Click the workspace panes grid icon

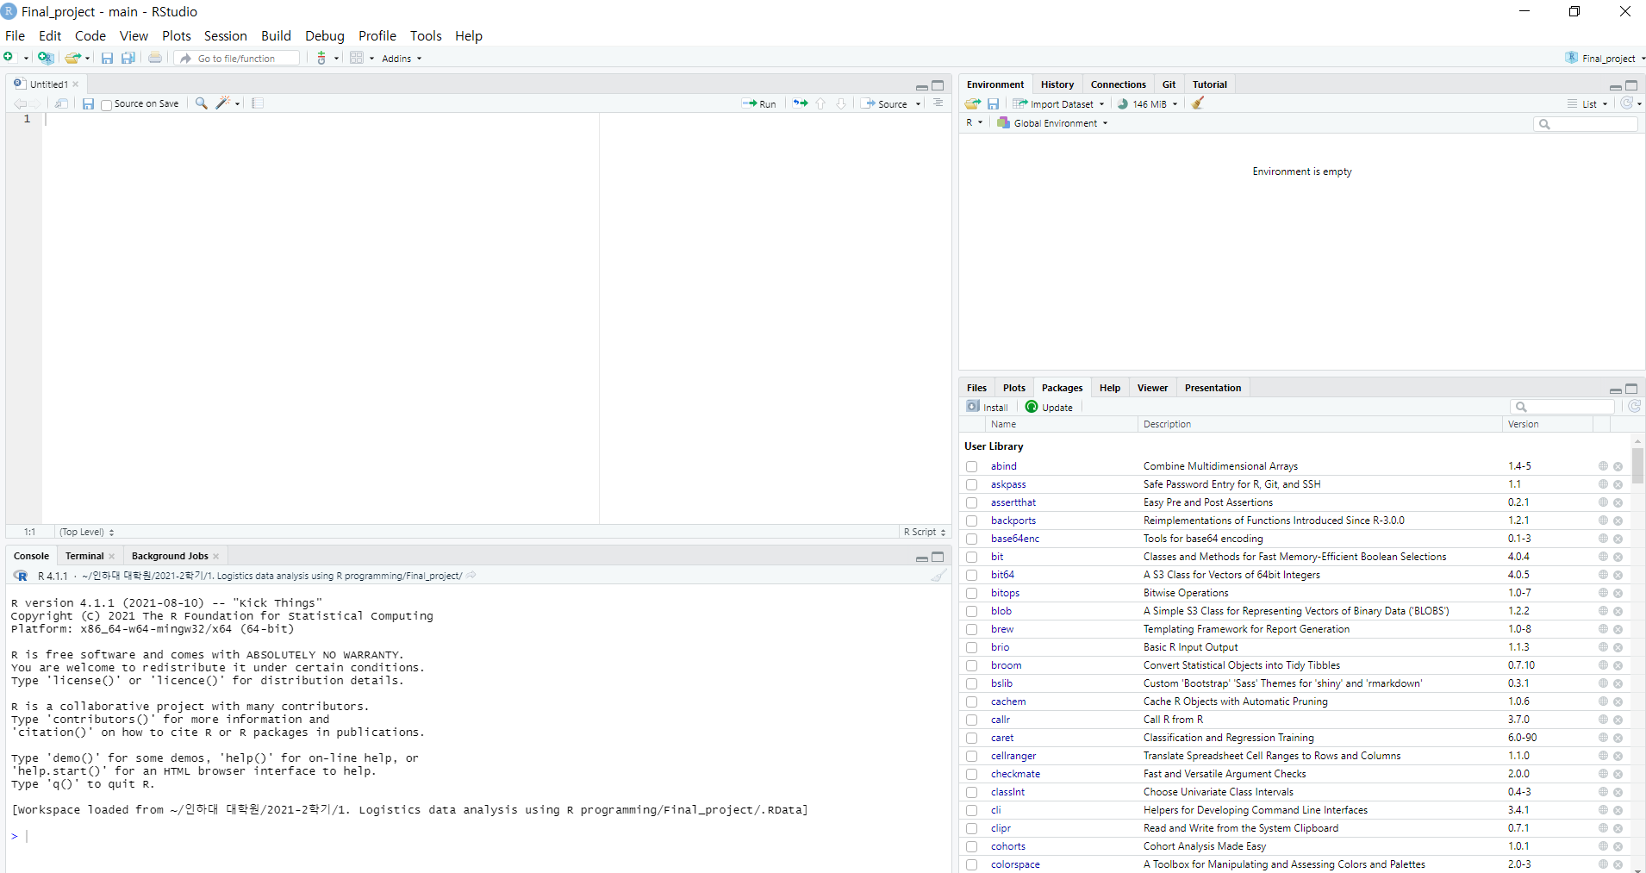[356, 58]
